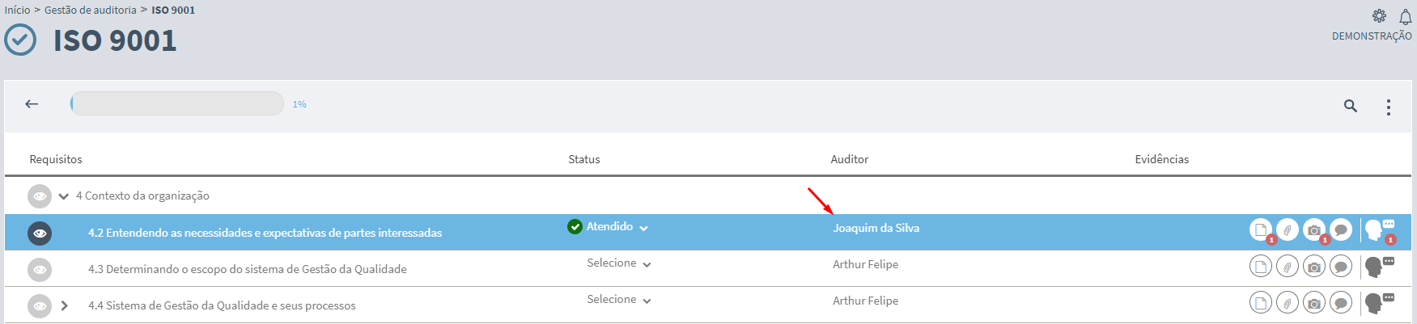Toggle eye visibility for 4 Contexto da organização
The image size is (1417, 324).
[x=39, y=196]
